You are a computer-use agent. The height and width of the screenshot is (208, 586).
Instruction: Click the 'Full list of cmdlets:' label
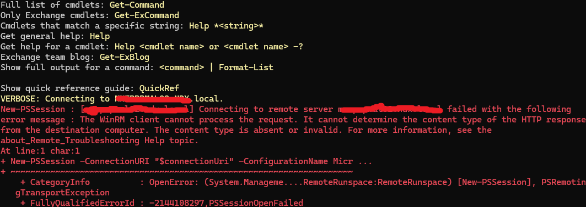pos(53,5)
